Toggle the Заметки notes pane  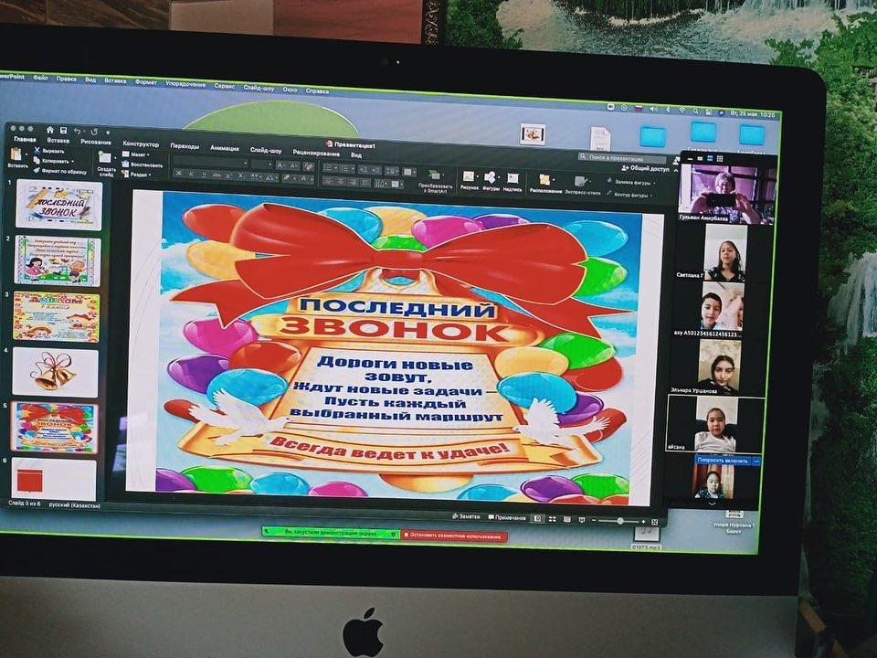(466, 516)
